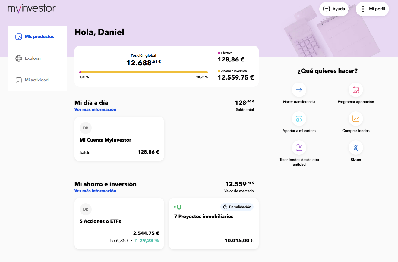Click the green up arrow beside 29,28 %
Viewport: 398px width, 262px height.
point(136,241)
